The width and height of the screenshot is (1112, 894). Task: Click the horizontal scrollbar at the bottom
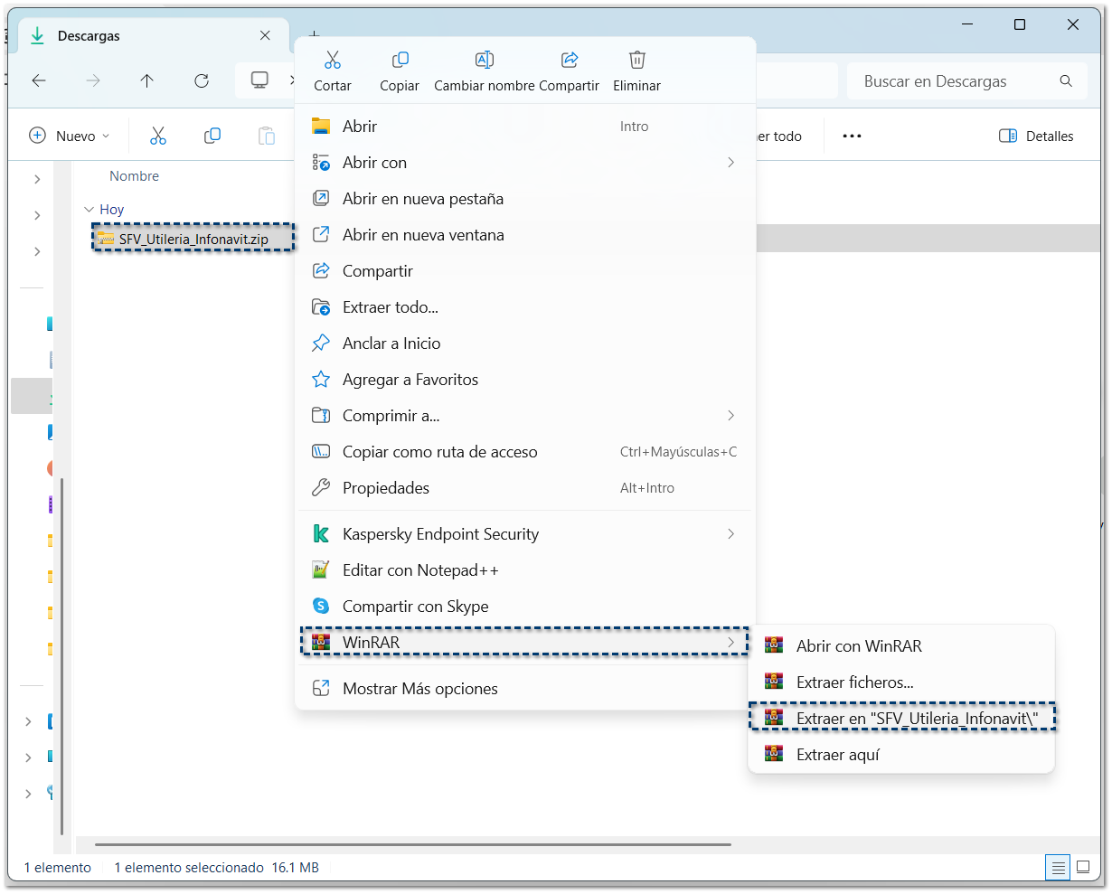tap(412, 845)
